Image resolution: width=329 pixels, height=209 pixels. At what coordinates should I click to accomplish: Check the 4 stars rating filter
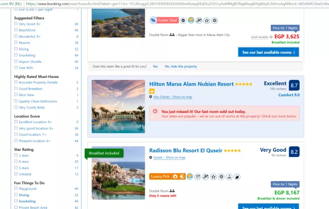click(16, 161)
